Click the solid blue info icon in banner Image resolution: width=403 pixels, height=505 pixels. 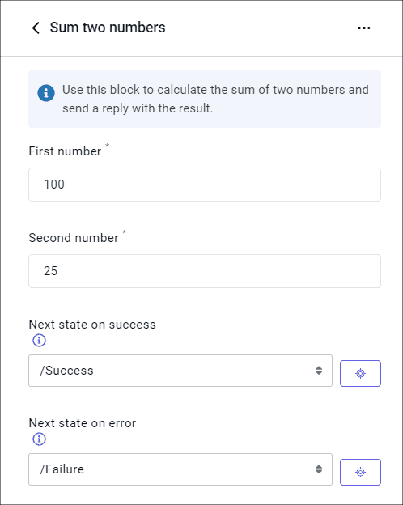(46, 93)
